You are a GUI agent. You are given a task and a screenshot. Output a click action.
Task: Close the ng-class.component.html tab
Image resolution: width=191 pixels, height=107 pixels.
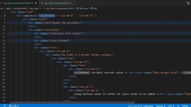tap(36, 3)
